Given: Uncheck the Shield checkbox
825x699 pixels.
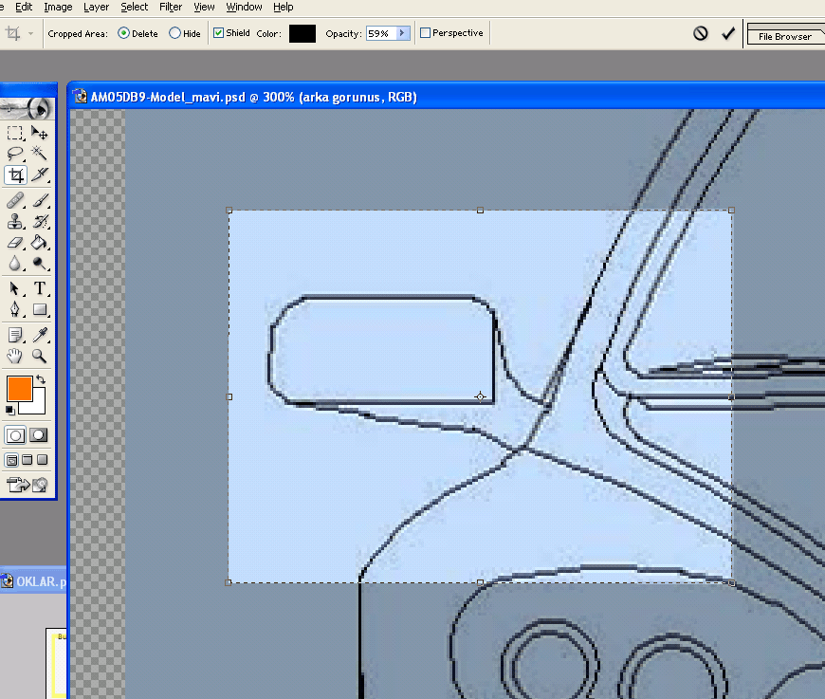Looking at the screenshot, I should coord(219,33).
